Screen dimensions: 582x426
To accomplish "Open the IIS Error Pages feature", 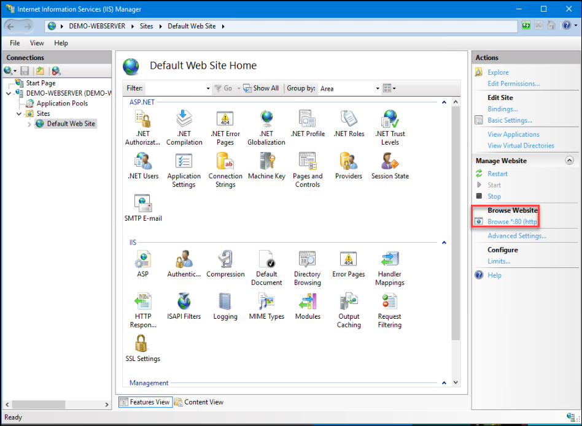I will point(349,264).
